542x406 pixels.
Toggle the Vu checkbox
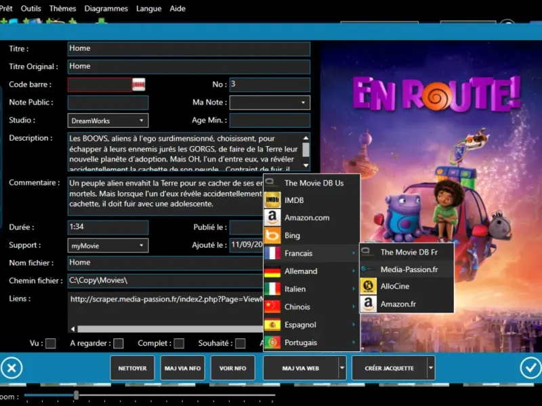[50, 344]
